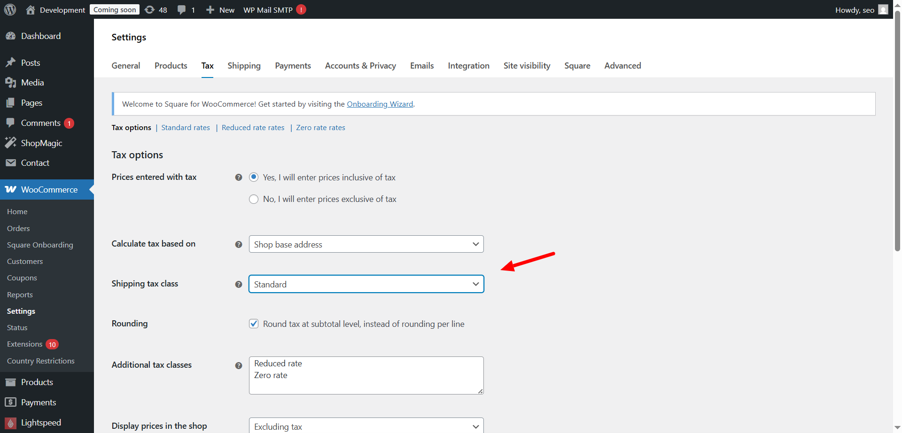Open Coupons in WooCommerce submenu
Viewport: 902px width, 433px height.
[x=22, y=278]
